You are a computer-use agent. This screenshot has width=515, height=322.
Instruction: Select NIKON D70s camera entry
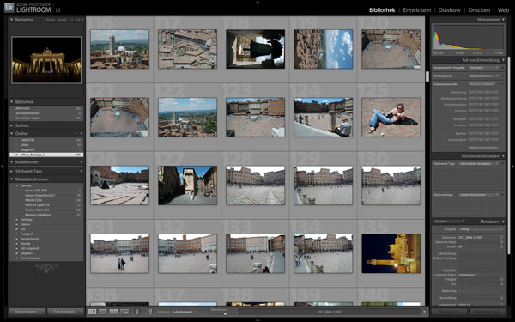tap(46, 200)
